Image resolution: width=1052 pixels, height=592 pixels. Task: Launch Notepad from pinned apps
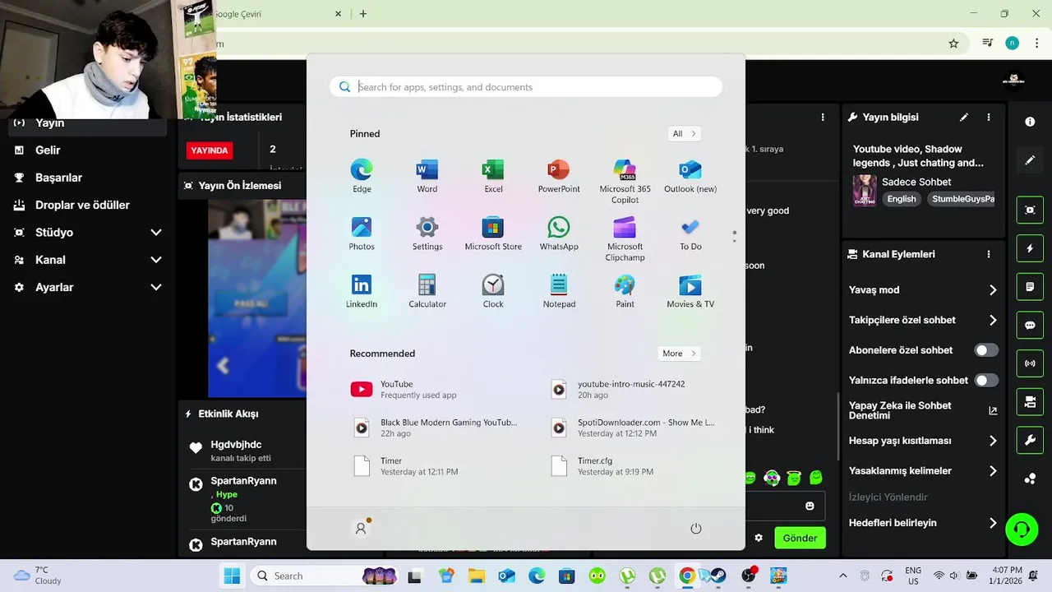[559, 292]
